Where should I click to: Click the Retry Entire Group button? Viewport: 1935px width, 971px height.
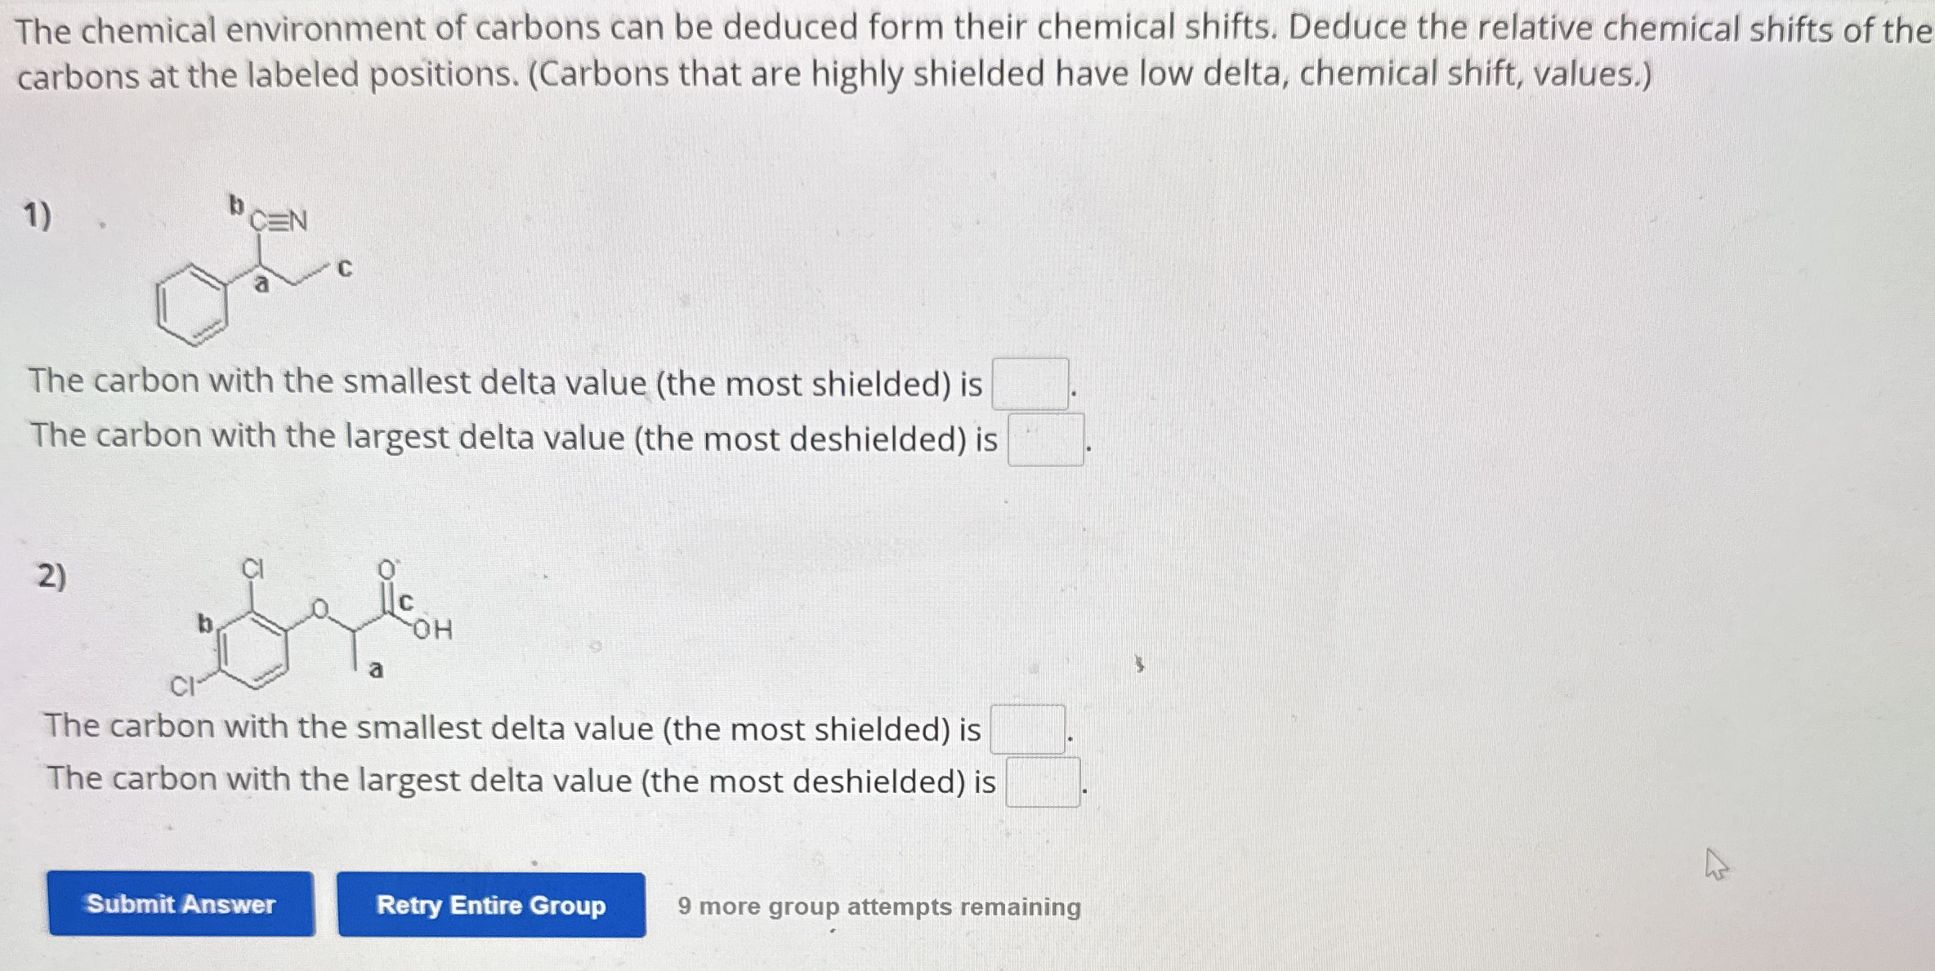pos(491,905)
